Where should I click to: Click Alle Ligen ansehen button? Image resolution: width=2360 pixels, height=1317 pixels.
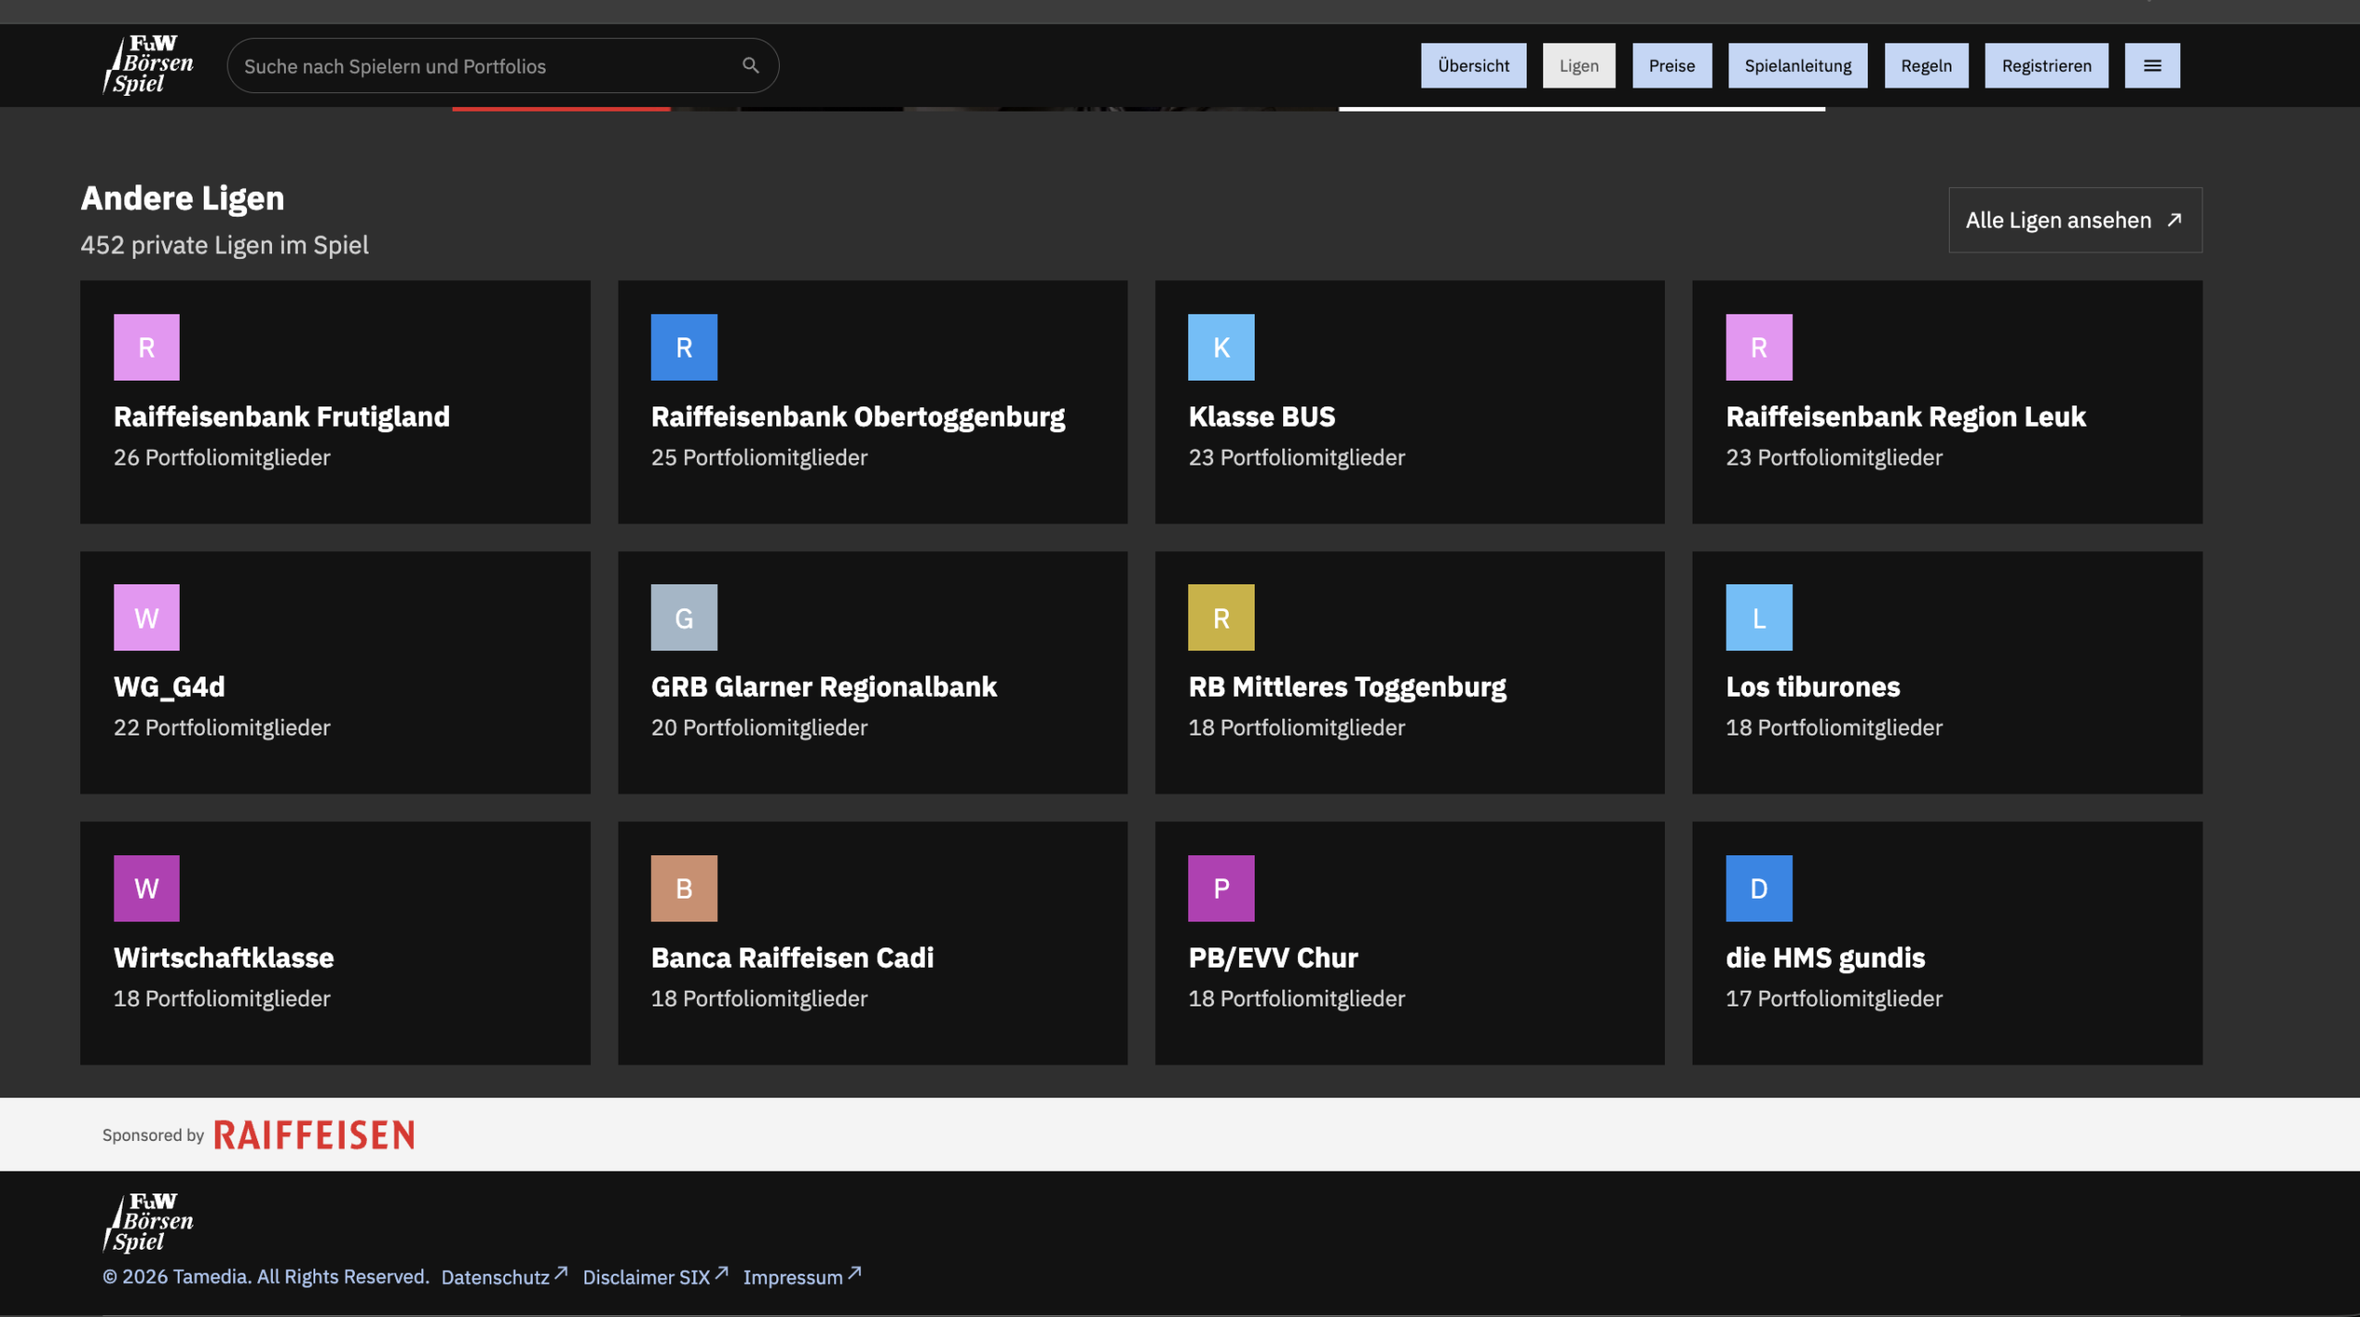tap(2075, 220)
